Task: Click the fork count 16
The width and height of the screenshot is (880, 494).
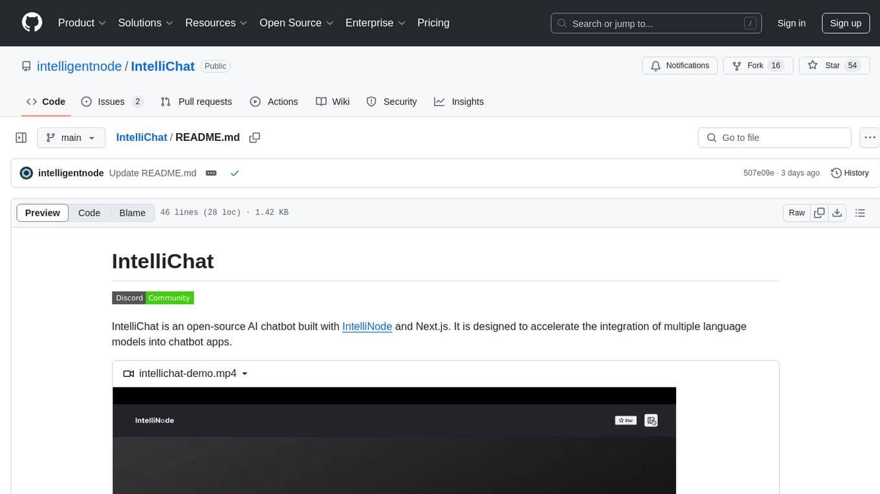Action: (776, 65)
